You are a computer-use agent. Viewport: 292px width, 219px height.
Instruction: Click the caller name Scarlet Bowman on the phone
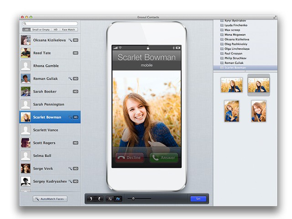(x=146, y=57)
